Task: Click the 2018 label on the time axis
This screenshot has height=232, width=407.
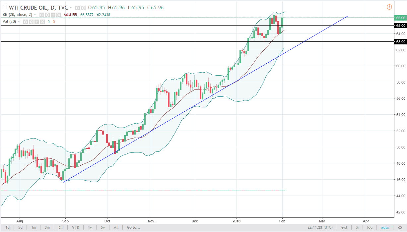Action: coord(237,220)
